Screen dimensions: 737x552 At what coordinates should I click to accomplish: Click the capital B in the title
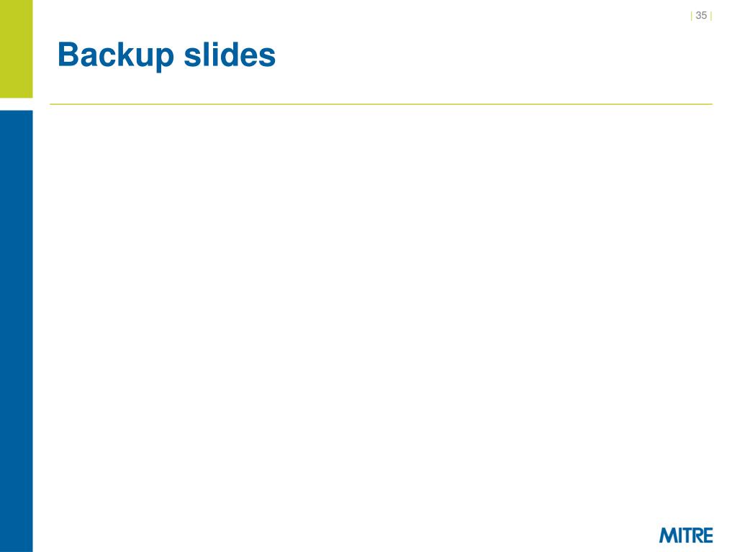click(x=68, y=55)
